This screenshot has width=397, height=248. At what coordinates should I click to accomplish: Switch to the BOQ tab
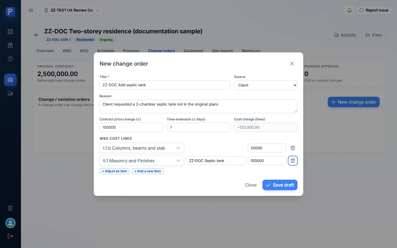coord(84,51)
